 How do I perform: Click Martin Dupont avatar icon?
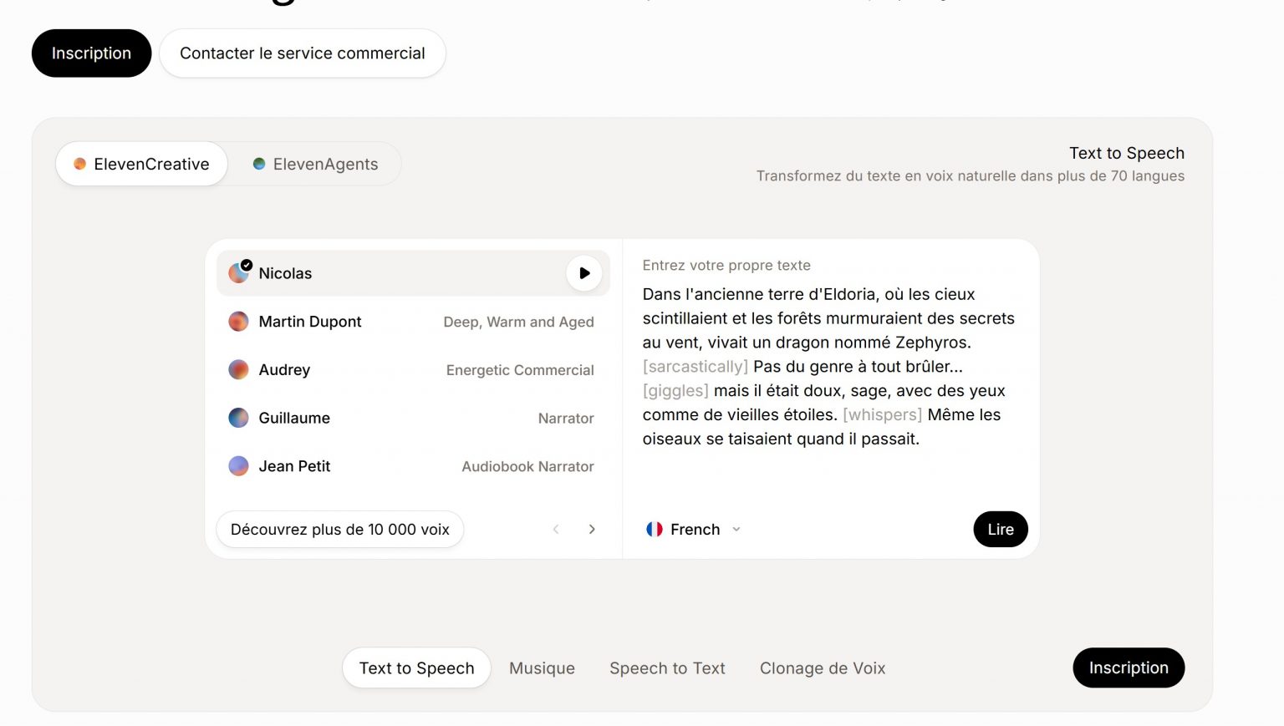tap(239, 322)
